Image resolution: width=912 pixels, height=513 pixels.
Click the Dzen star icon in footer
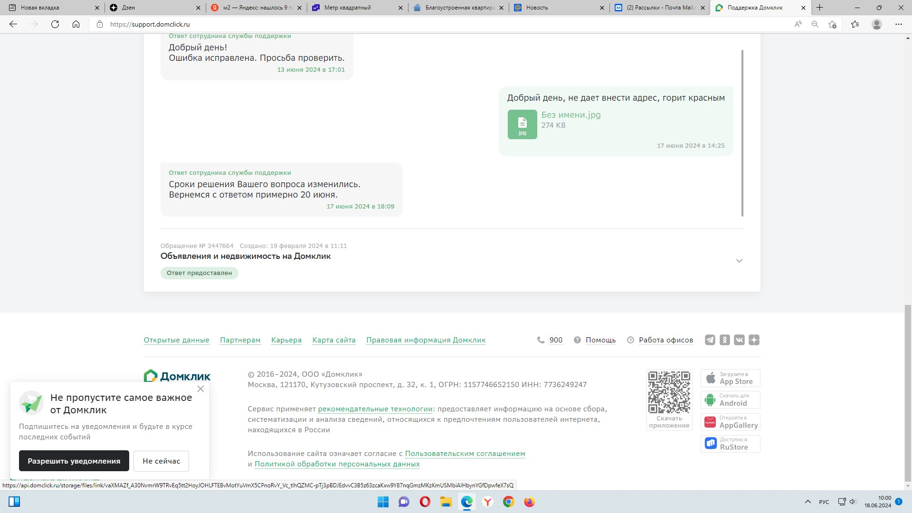click(x=754, y=340)
